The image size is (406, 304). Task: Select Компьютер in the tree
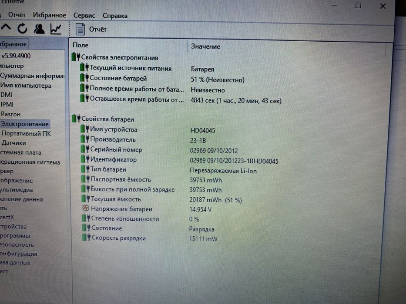tap(12, 66)
